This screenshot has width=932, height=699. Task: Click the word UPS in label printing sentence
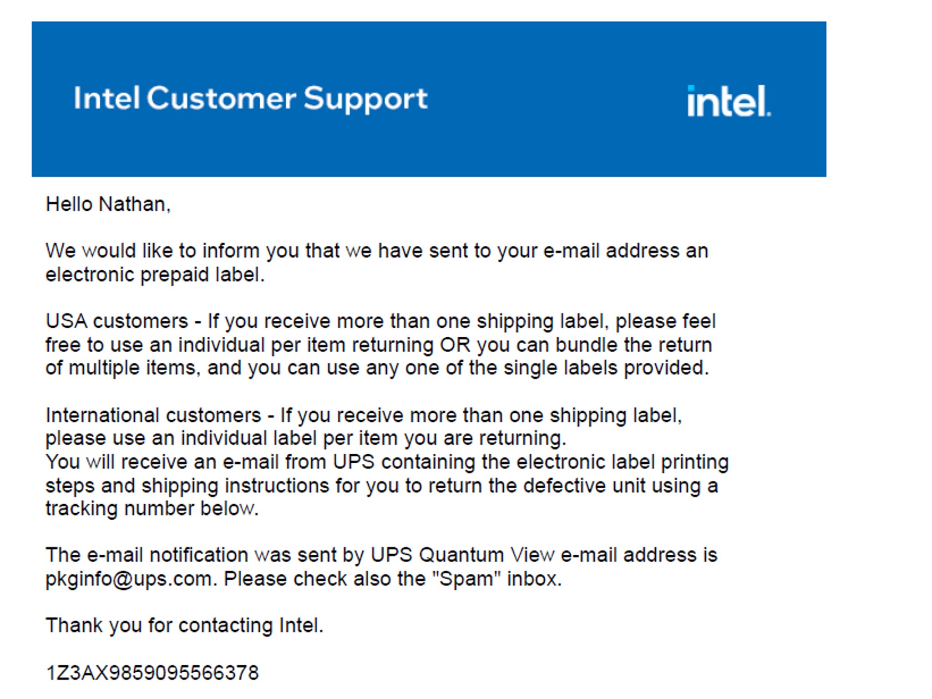(x=354, y=462)
